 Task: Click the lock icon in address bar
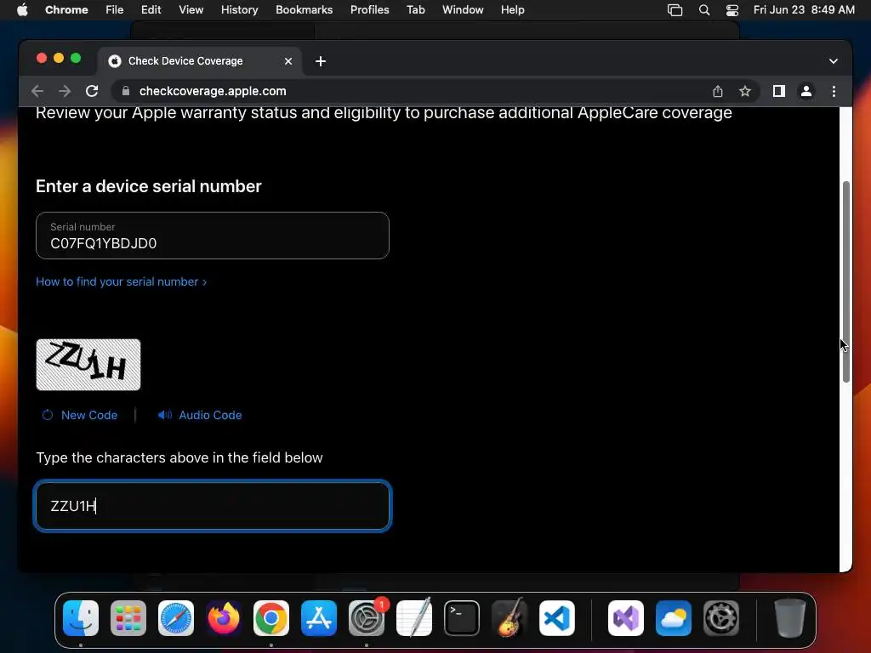pyautogui.click(x=126, y=91)
